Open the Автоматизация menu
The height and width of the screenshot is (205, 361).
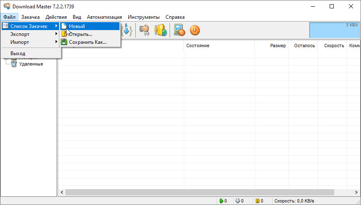click(x=104, y=17)
